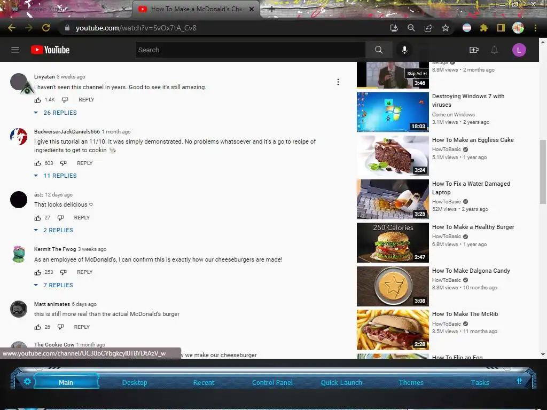Reply to Livyatan's comment
The width and height of the screenshot is (547, 410).
pyautogui.click(x=87, y=100)
